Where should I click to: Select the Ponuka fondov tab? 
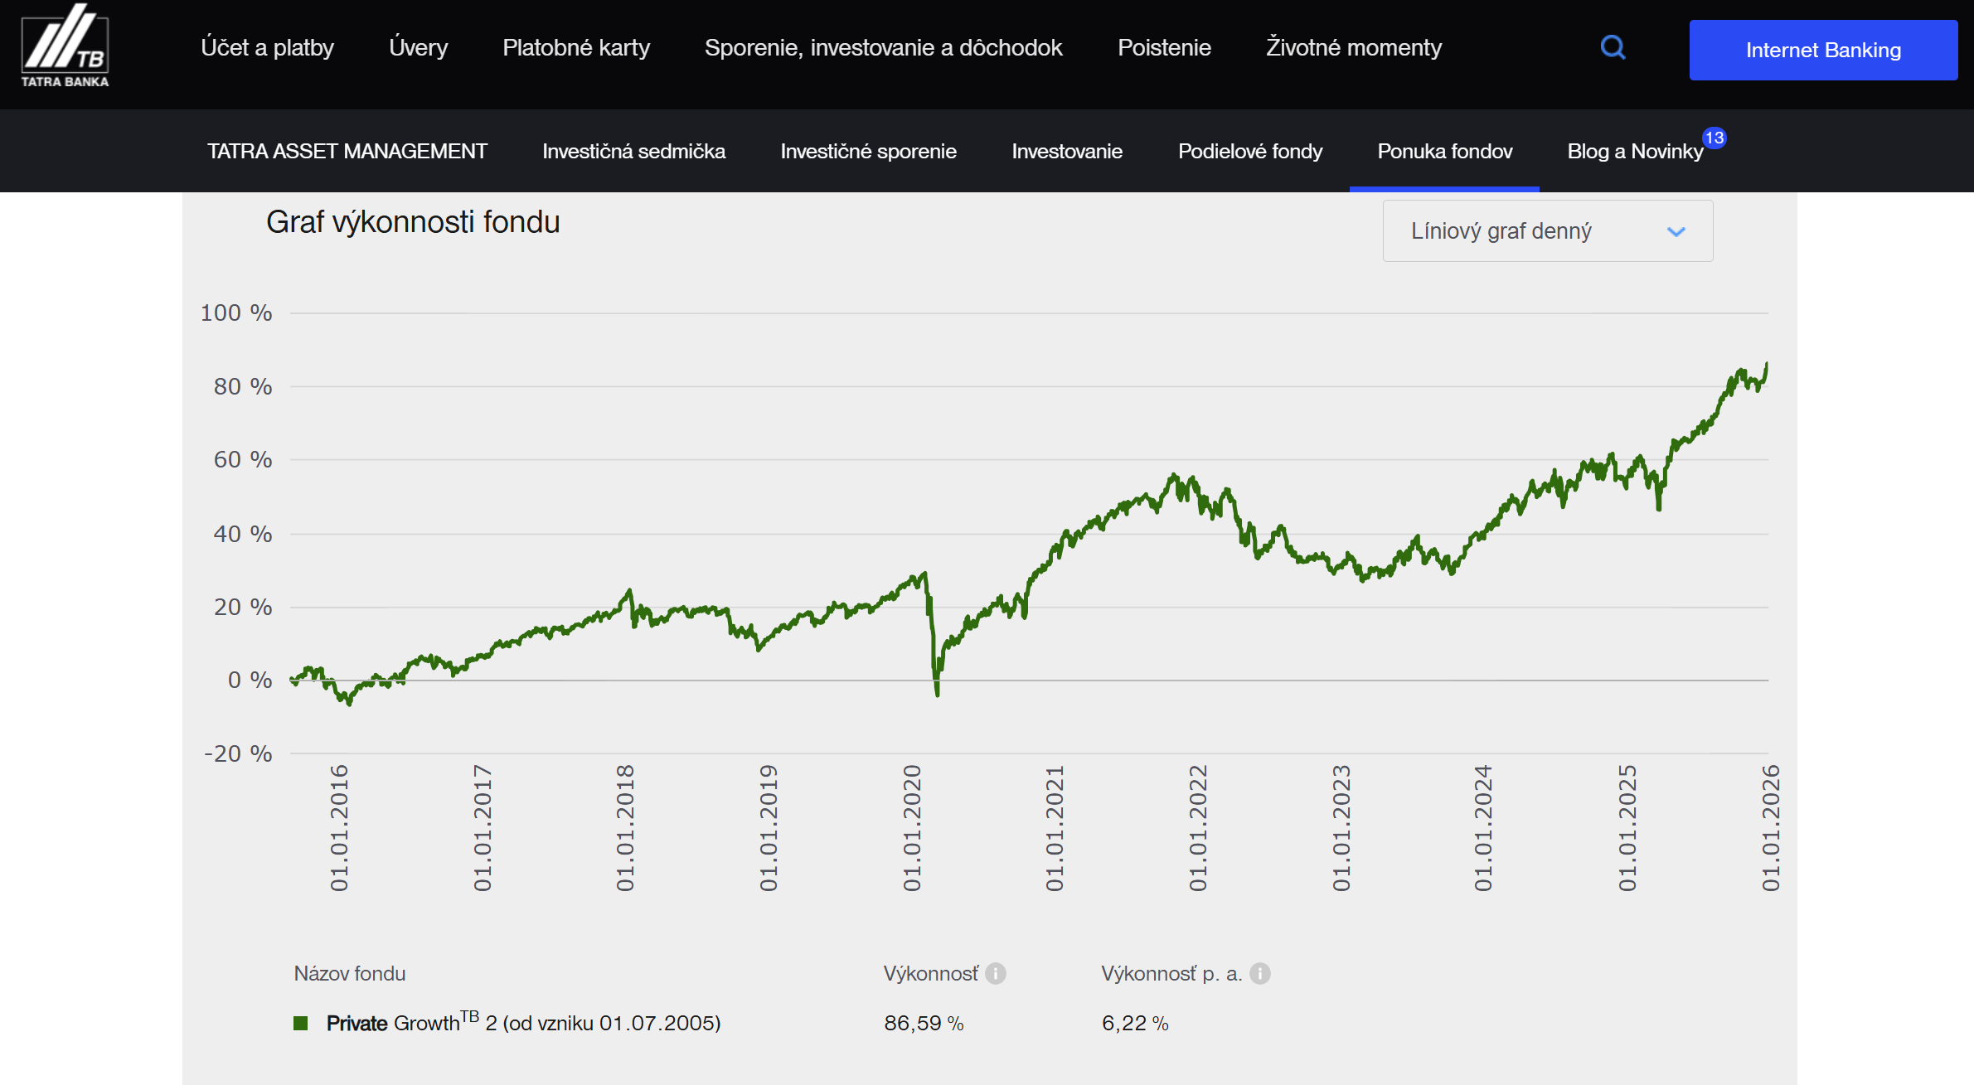pos(1444,152)
